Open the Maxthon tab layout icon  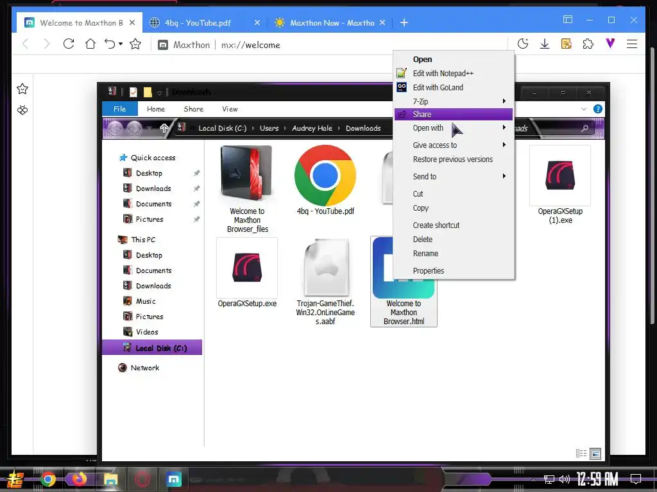click(568, 20)
